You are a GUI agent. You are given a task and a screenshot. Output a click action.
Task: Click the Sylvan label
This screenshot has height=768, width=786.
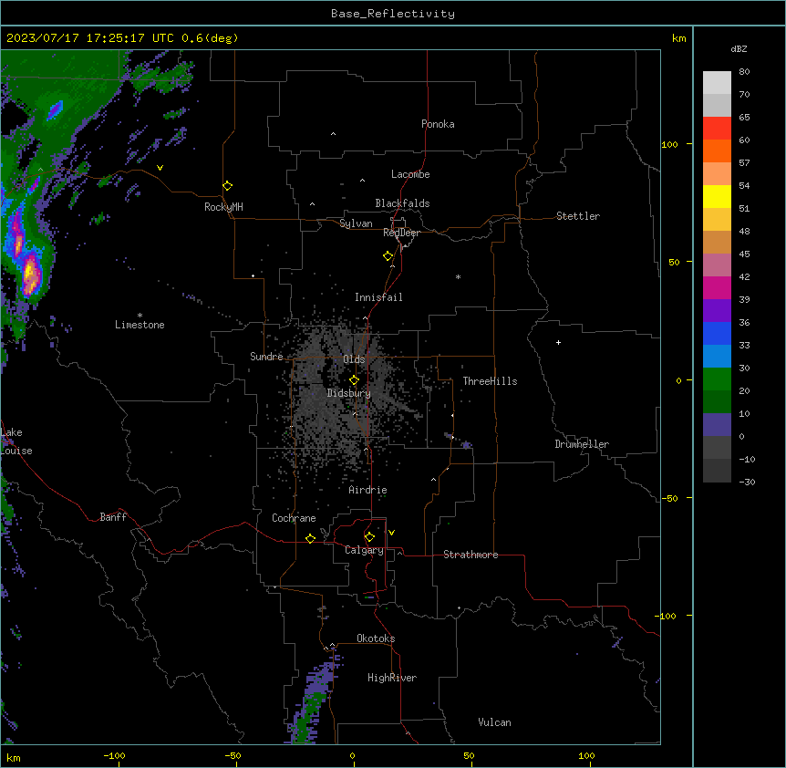pyautogui.click(x=356, y=223)
